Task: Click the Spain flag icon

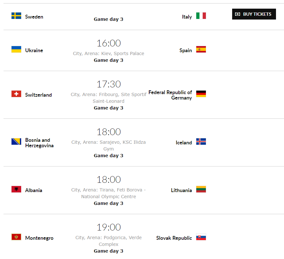Action: pyautogui.click(x=201, y=49)
